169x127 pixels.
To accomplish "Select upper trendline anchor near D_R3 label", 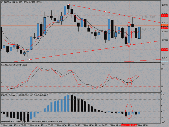I will click(143, 19).
